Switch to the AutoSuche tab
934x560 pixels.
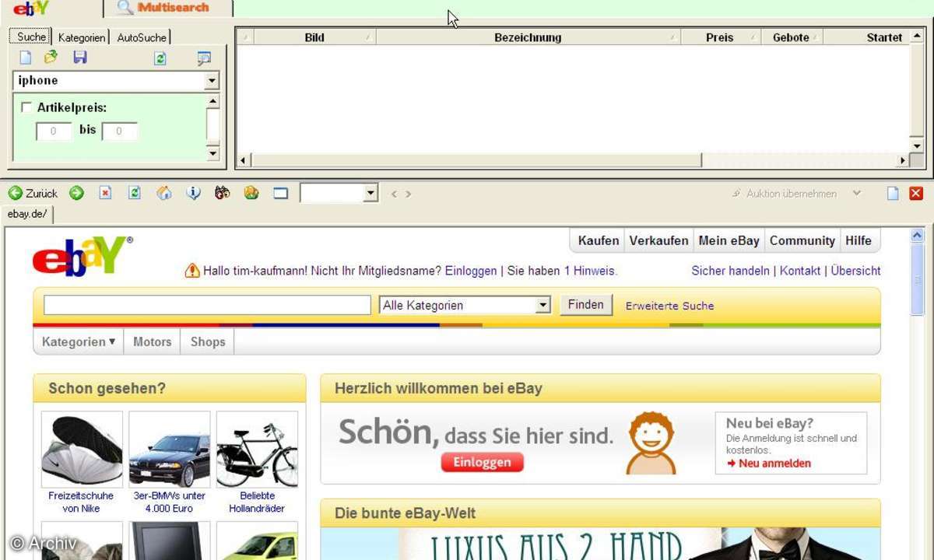(142, 37)
